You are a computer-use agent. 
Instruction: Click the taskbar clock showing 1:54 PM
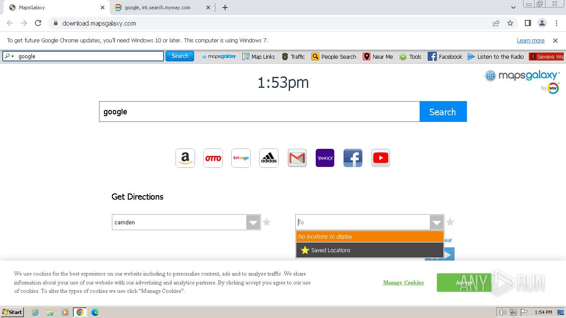(x=543, y=312)
